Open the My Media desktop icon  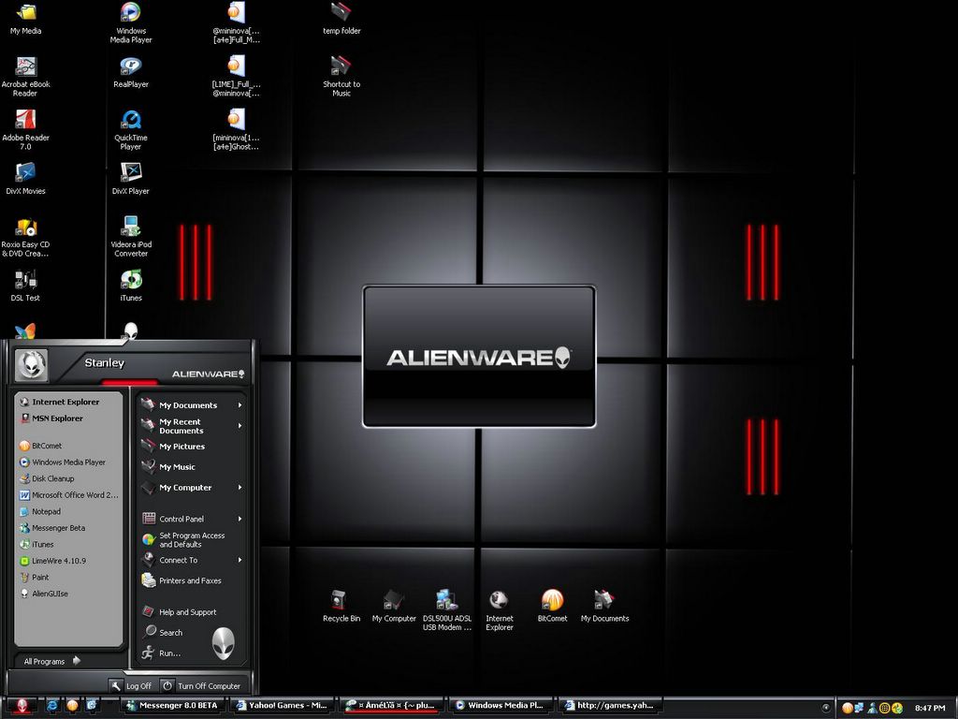coord(25,19)
